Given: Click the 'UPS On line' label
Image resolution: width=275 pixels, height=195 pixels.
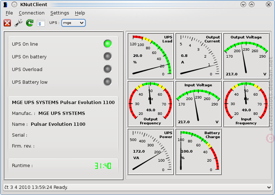Looking at the screenshot, I should 25,44.
